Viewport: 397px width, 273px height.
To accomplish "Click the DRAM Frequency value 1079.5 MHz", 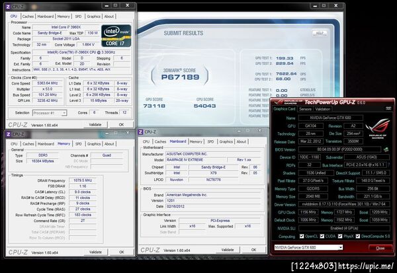I will coord(83,180).
